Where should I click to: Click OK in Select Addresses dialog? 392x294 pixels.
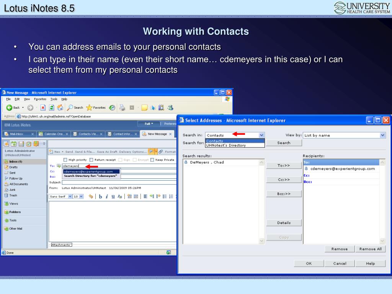[309, 263]
